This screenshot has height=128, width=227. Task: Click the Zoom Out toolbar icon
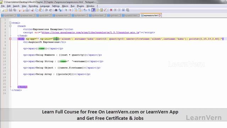(70, 10)
